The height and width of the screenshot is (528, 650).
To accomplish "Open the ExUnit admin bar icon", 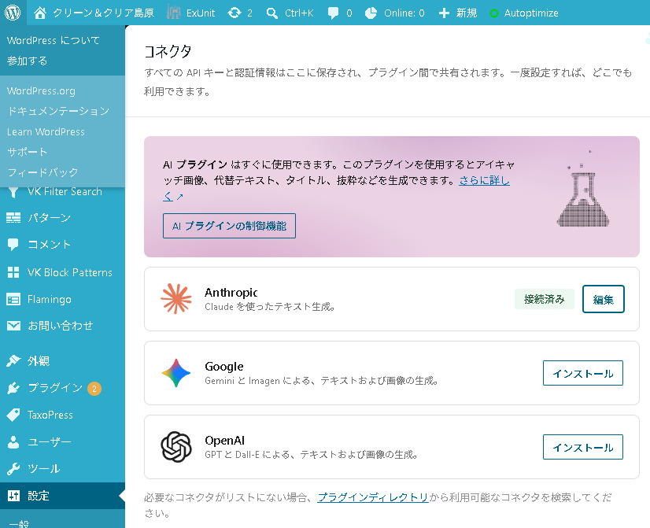I will (173, 13).
